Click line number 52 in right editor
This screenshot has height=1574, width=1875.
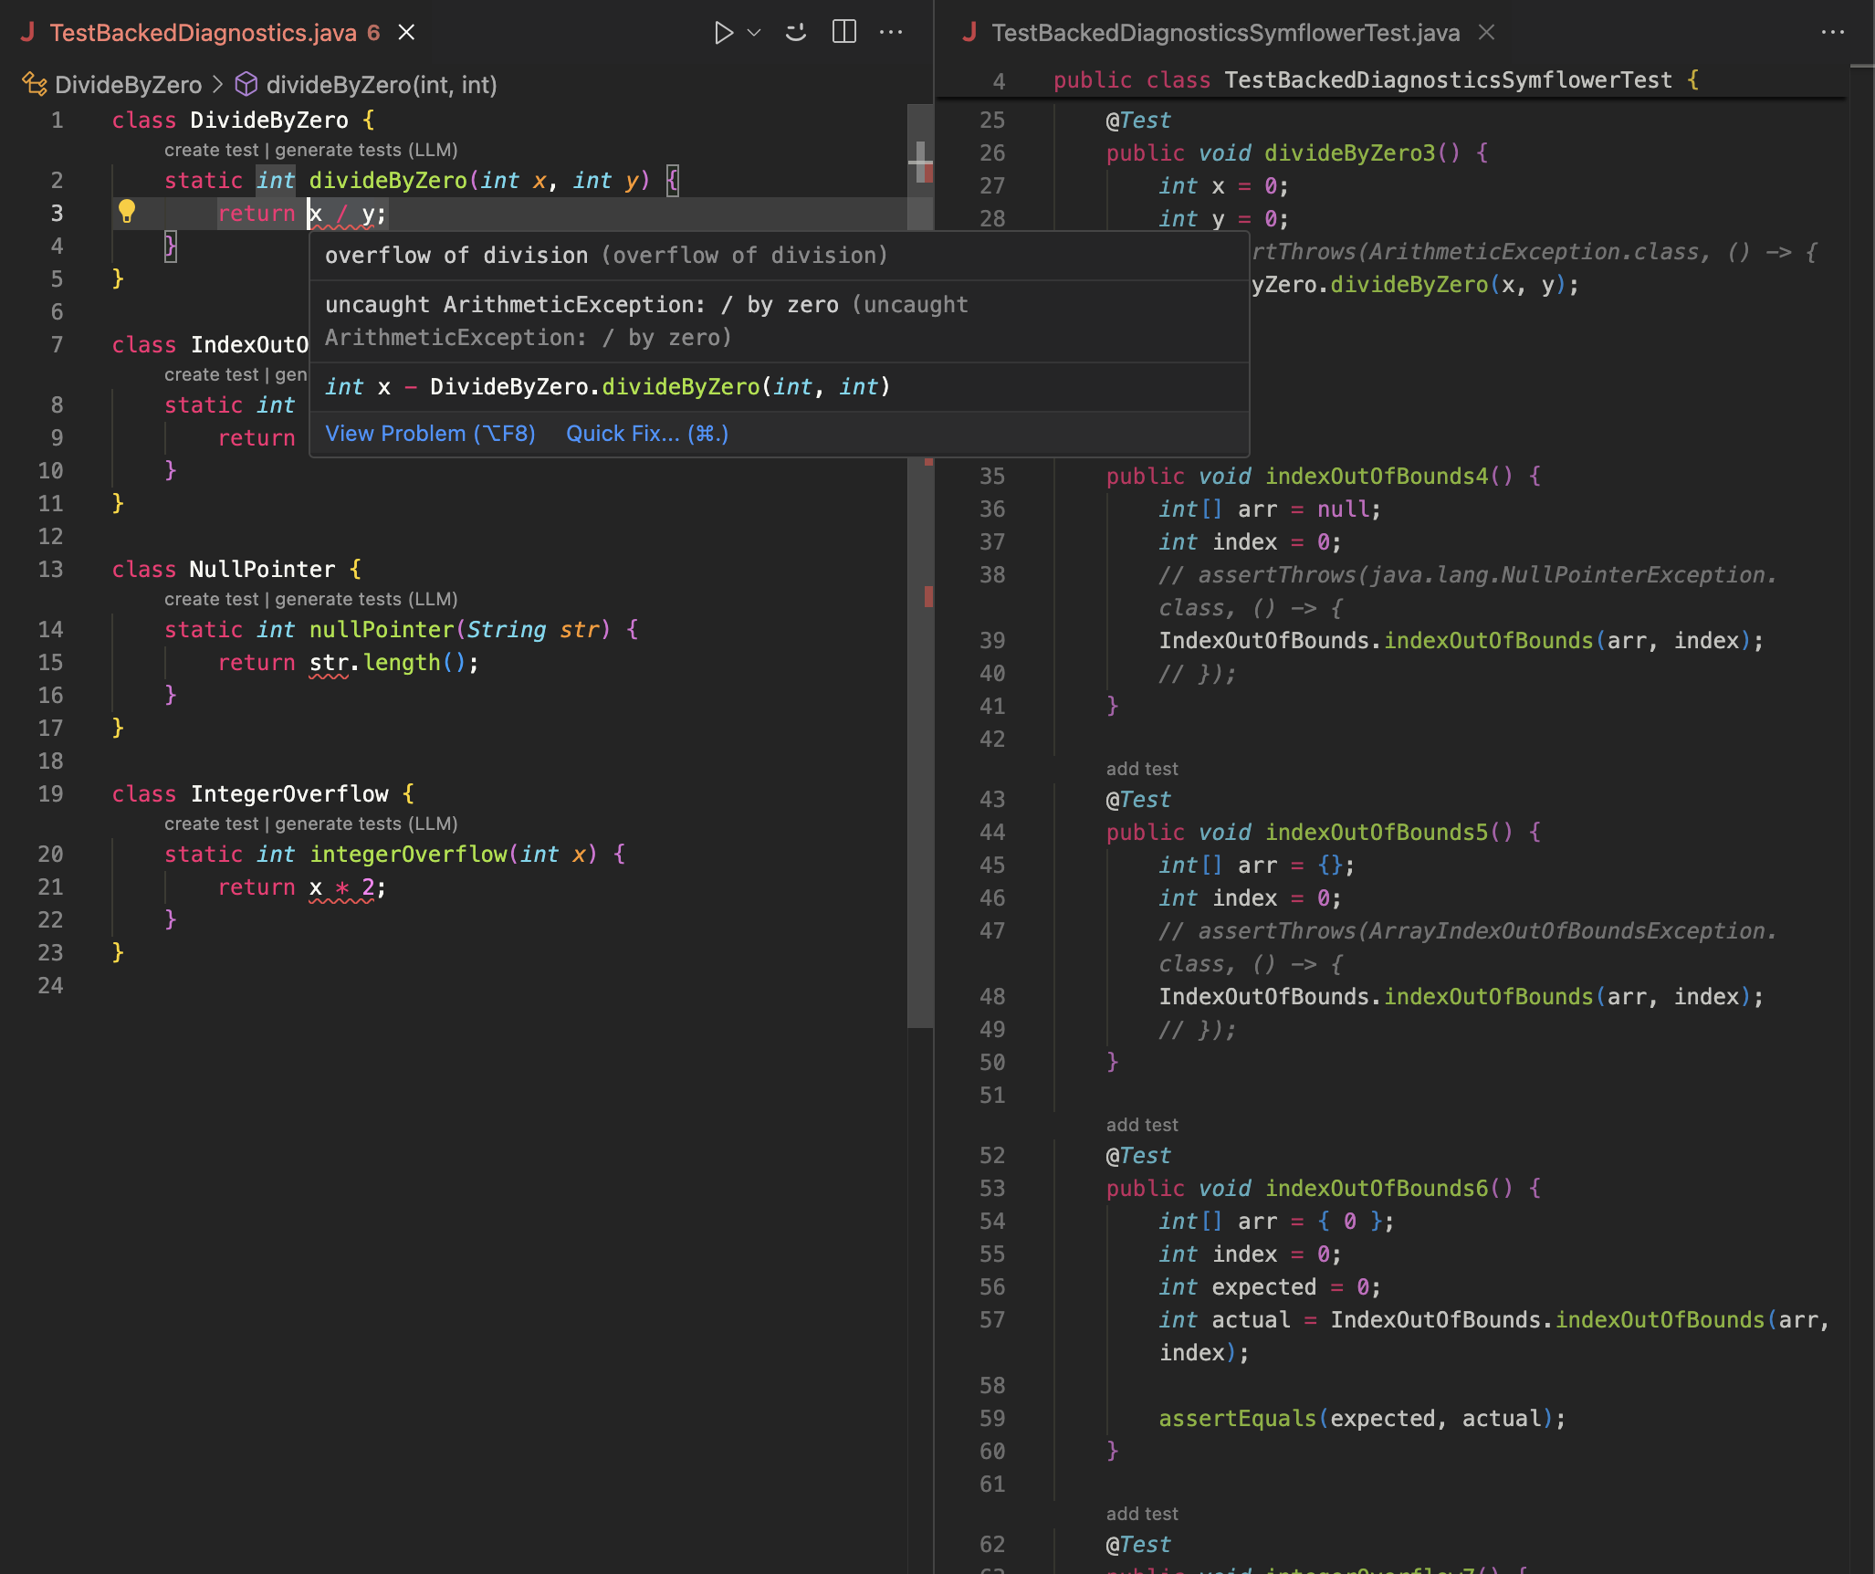[x=992, y=1156]
